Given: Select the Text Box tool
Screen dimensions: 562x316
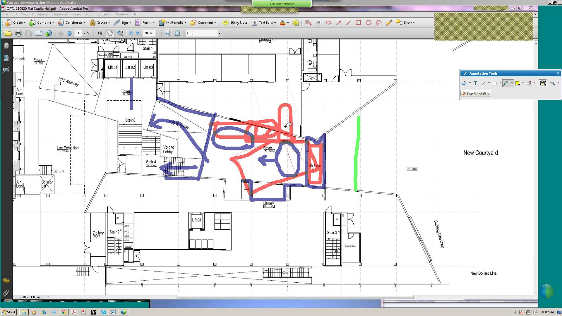Looking at the screenshot, I should [318, 23].
